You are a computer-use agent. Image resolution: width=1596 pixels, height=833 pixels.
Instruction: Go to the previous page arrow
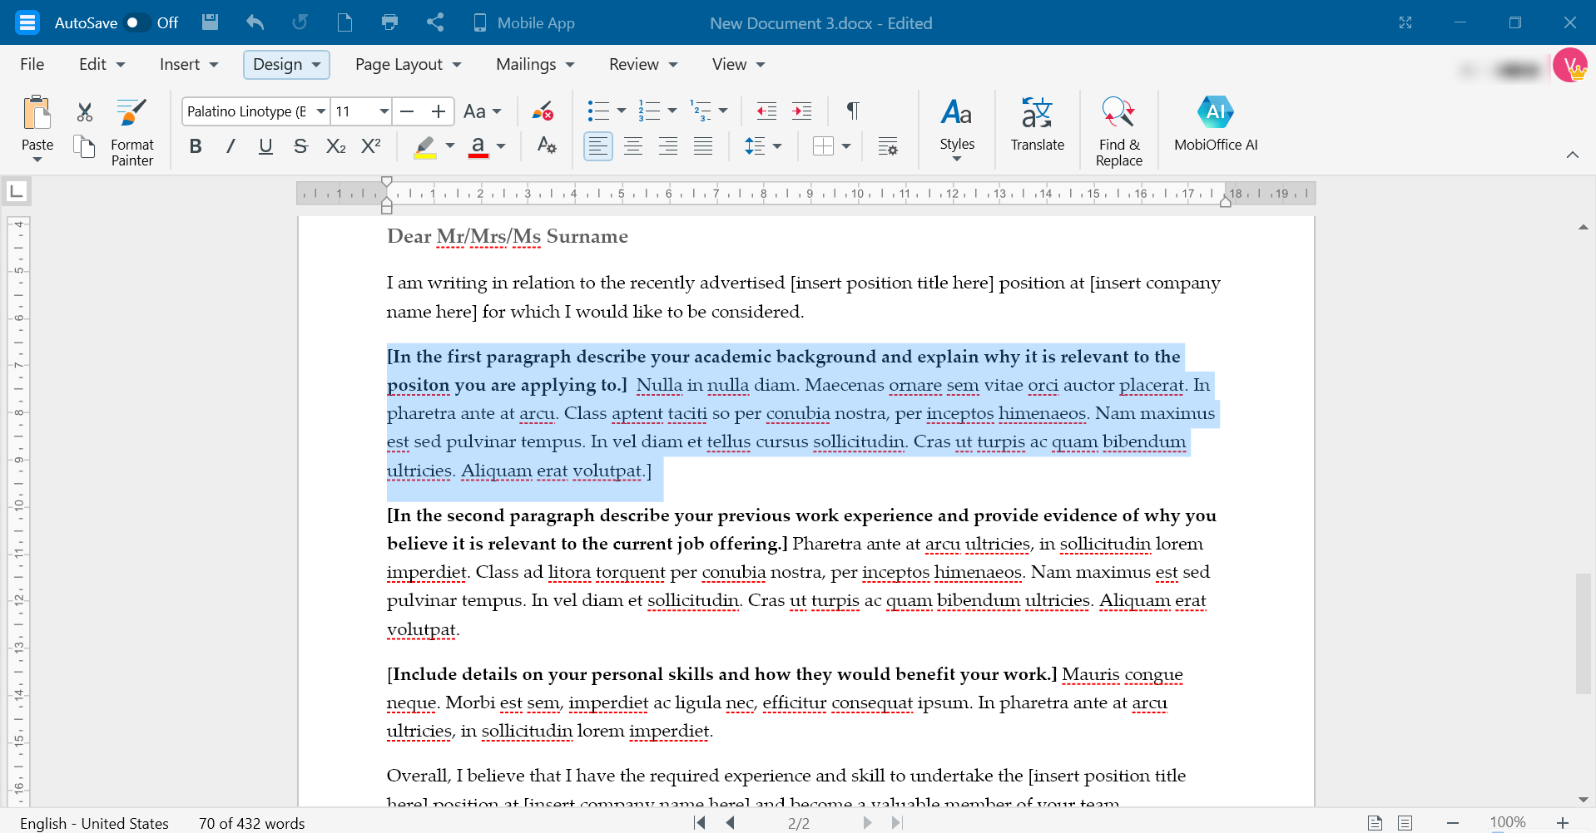click(731, 823)
